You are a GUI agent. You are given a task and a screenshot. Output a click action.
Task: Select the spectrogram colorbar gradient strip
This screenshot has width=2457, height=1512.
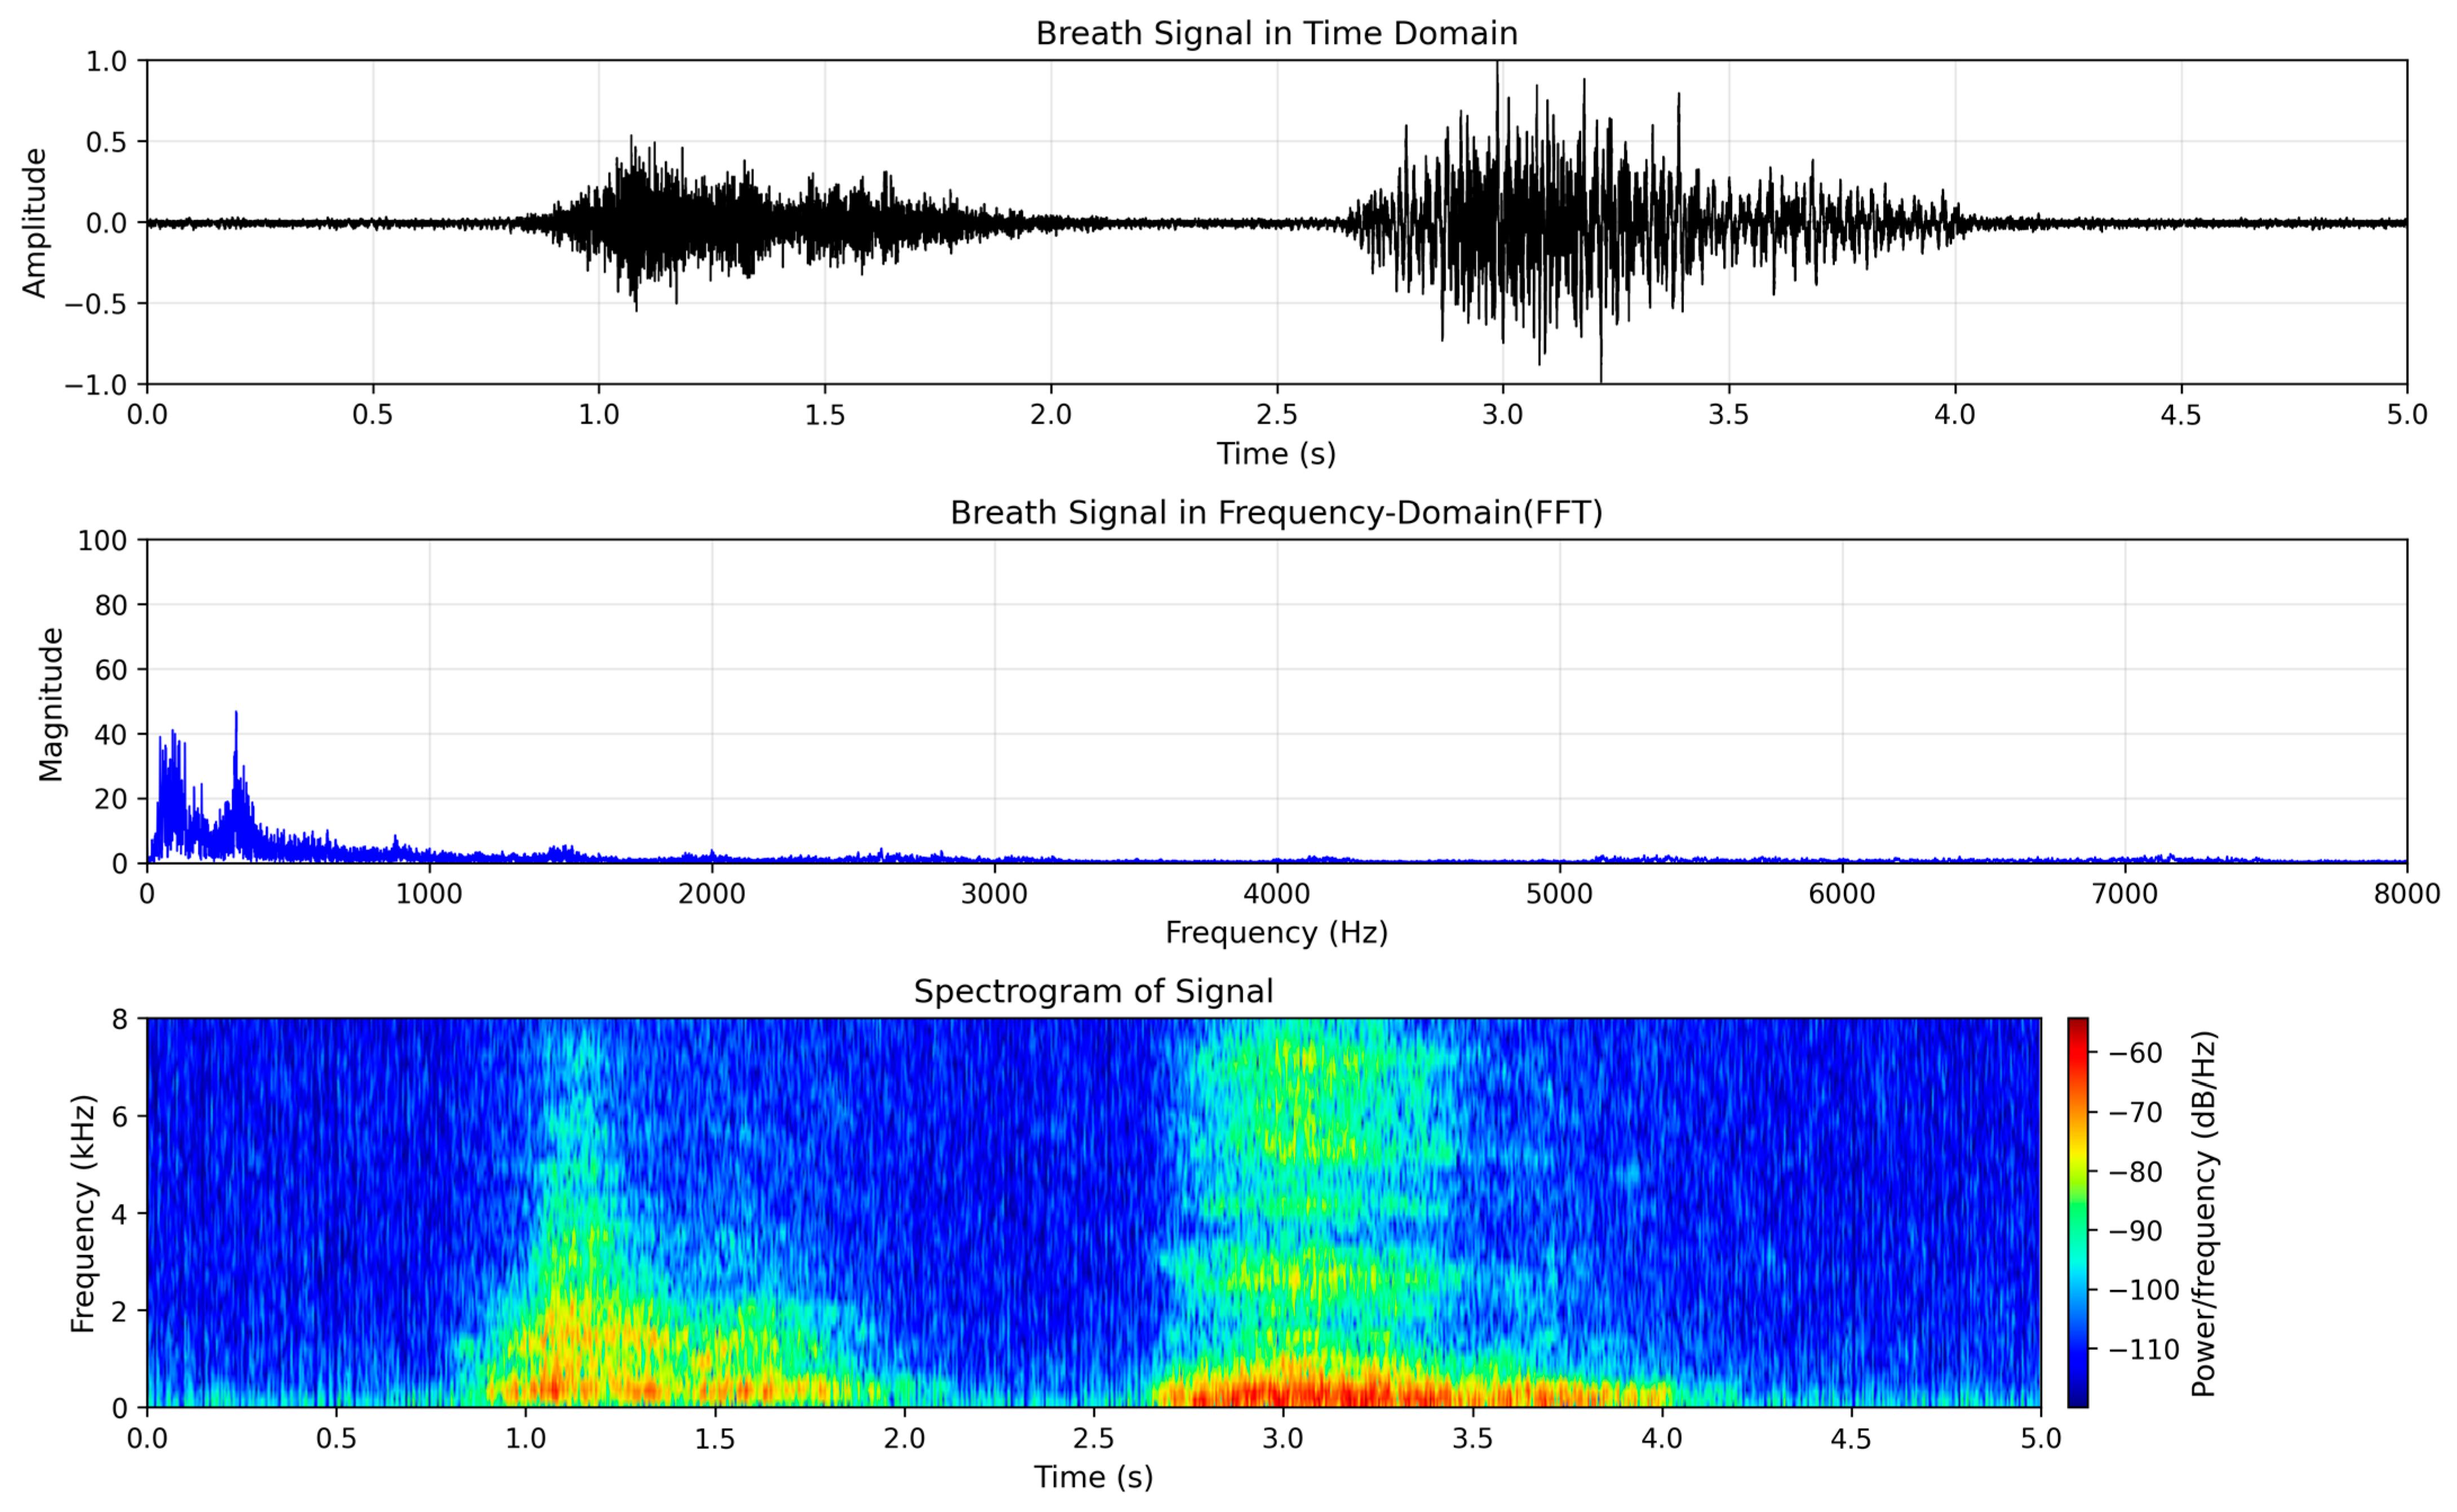click(2078, 1212)
